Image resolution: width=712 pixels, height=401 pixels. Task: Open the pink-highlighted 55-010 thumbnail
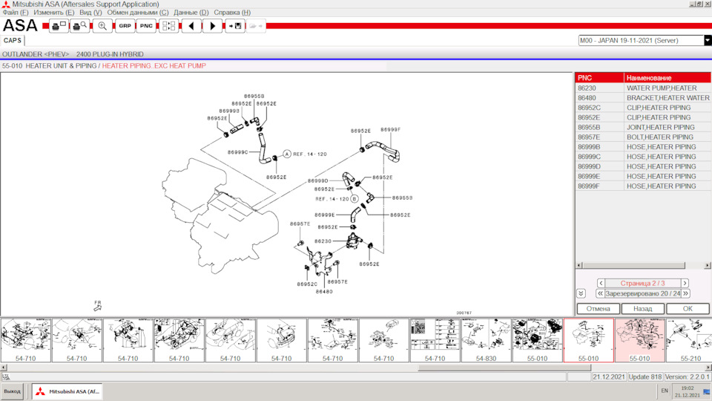[x=639, y=341]
